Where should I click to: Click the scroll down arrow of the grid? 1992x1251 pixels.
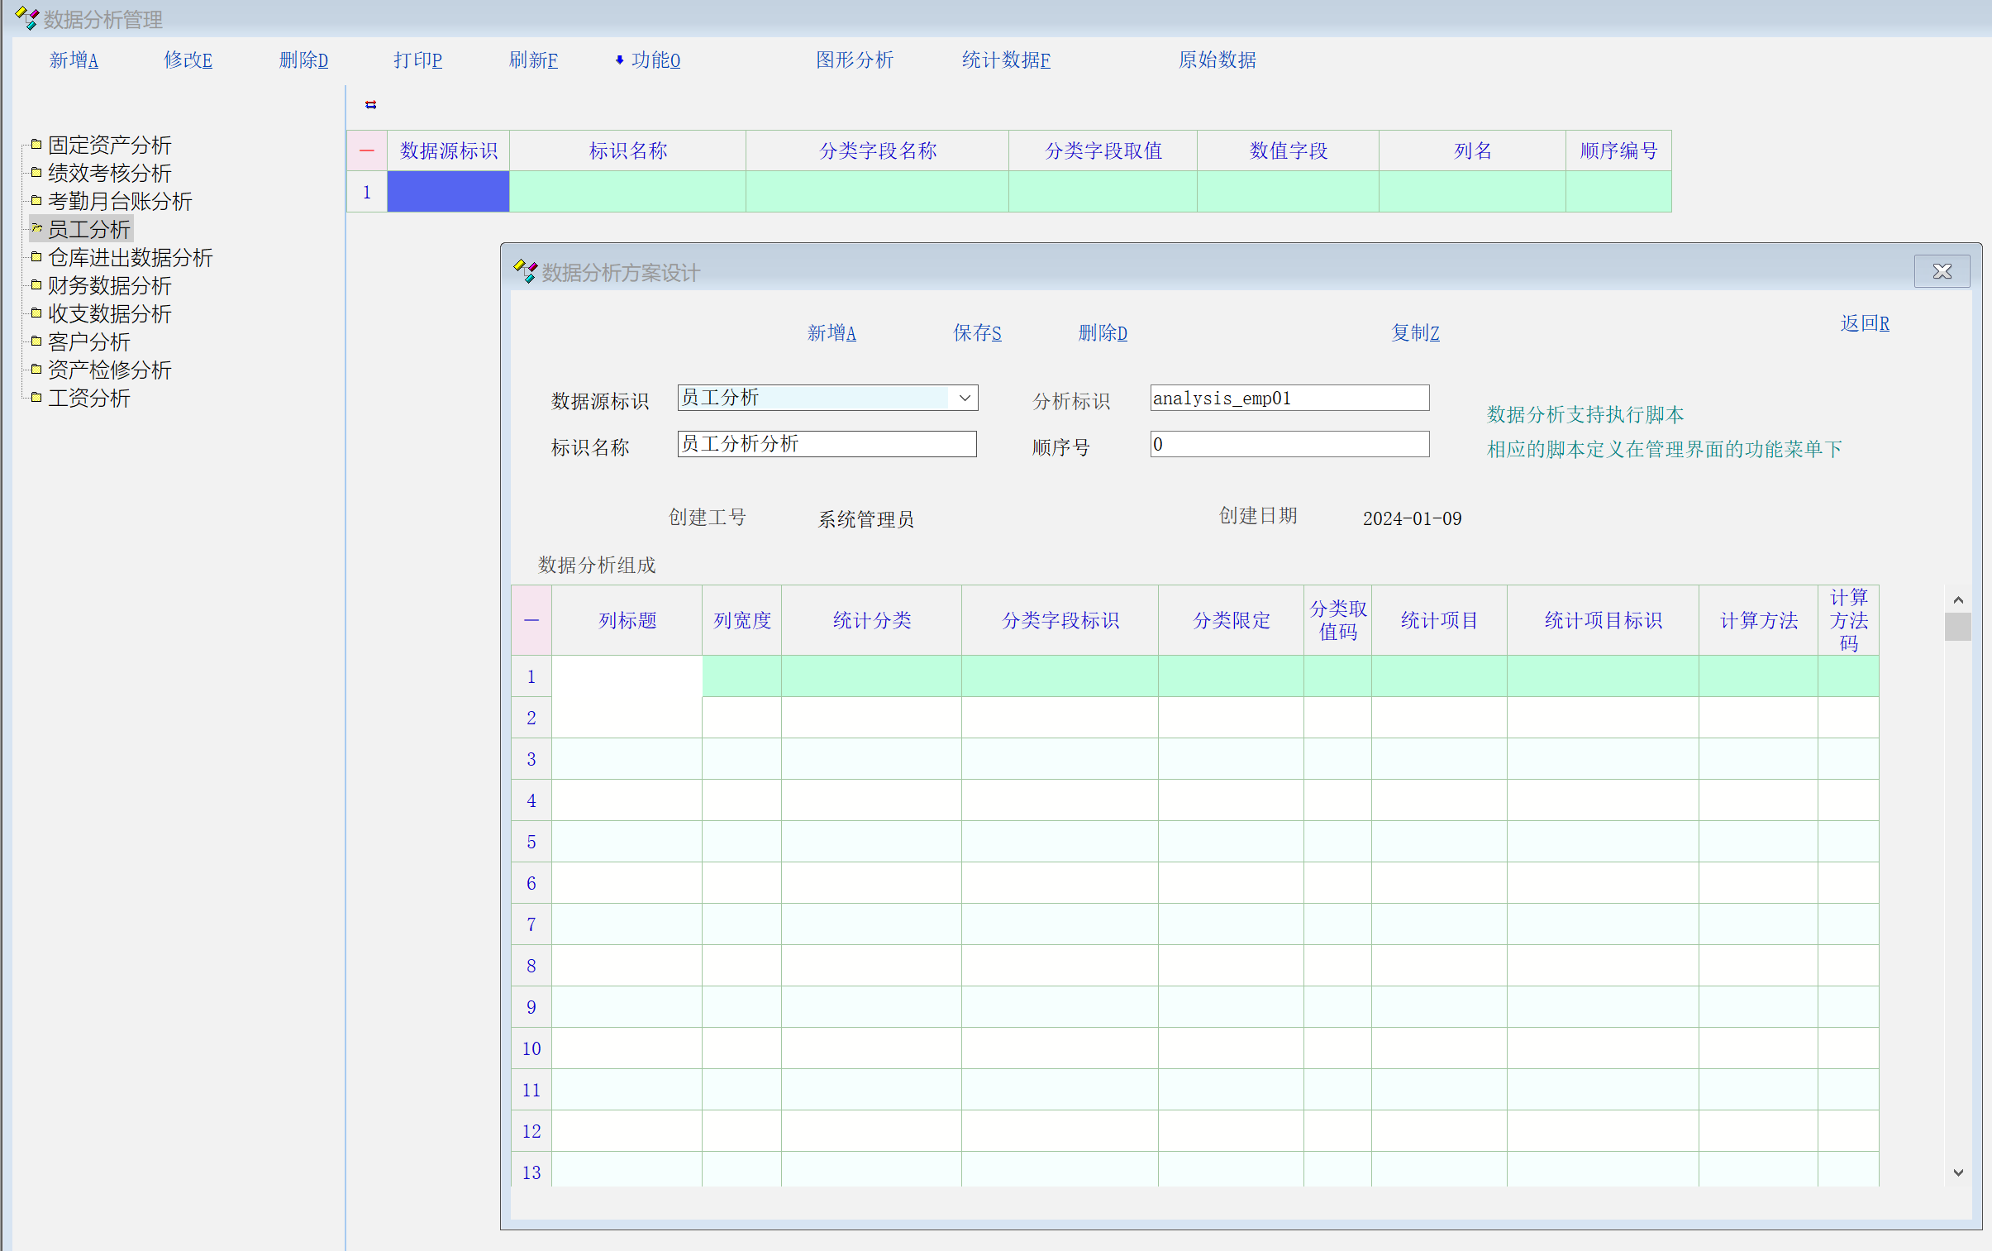click(1957, 1172)
